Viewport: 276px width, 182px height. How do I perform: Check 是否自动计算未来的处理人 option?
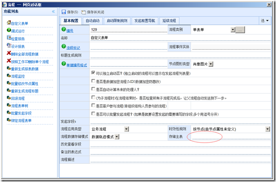click(93, 89)
